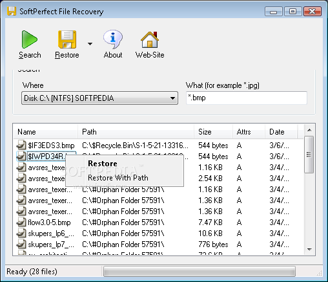Sort results by the Date column header
Screen dimensions: 328x282
click(x=282, y=132)
